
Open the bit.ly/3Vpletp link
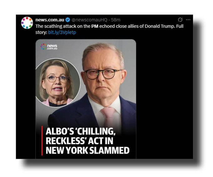[62, 32]
